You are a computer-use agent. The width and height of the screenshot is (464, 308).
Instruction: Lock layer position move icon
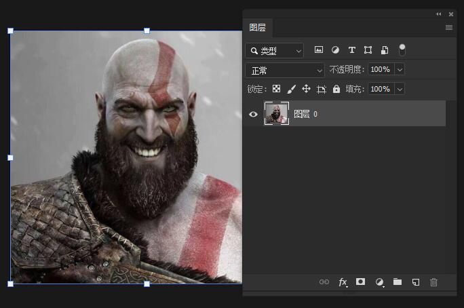pyautogui.click(x=306, y=89)
